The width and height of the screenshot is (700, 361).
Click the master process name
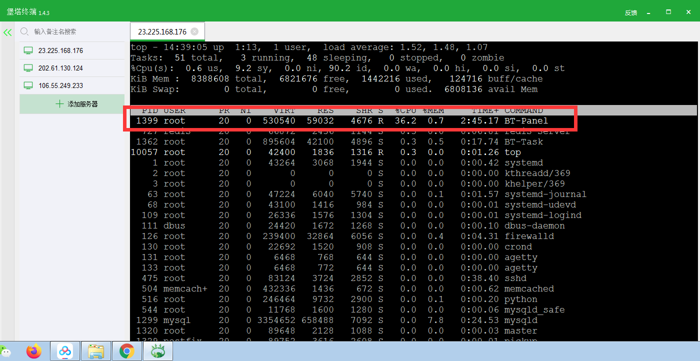(521, 330)
